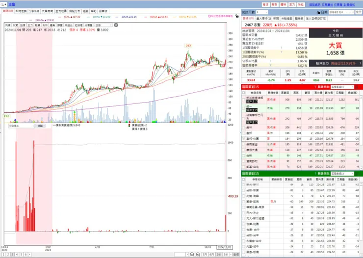Toggle 均線 overlay button on chart
Viewport: 363px width, 258px height.
pyautogui.click(x=8, y=25)
